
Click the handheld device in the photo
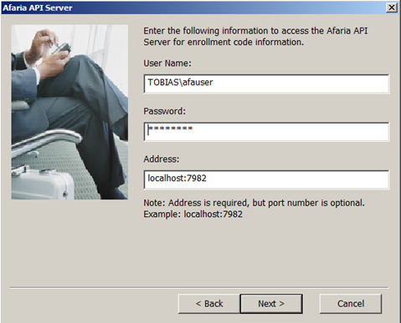pos(61,48)
